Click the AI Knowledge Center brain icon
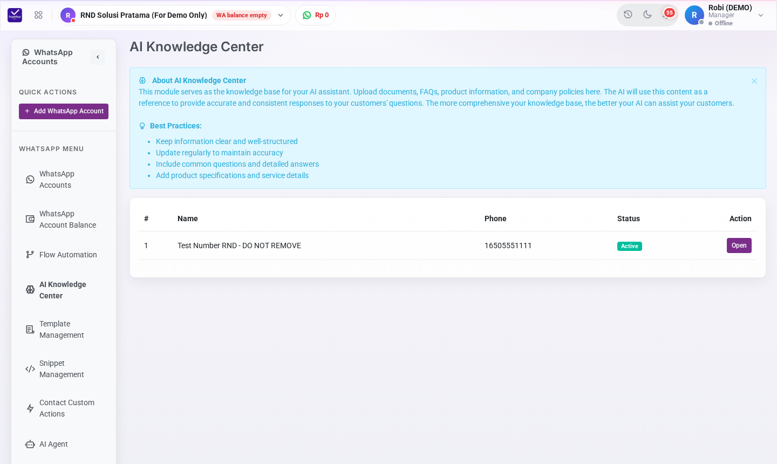This screenshot has width=777, height=464. pyautogui.click(x=30, y=290)
